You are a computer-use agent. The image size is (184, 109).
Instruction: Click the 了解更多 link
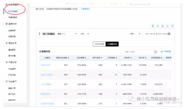[x=86, y=9]
